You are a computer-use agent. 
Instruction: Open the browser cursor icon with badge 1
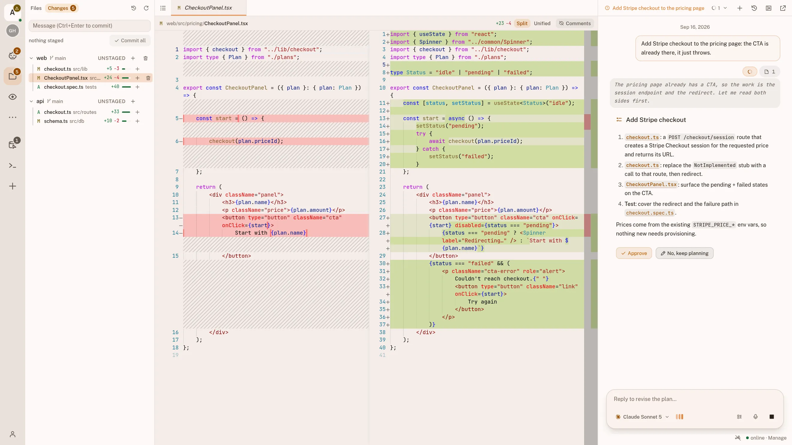(x=13, y=145)
